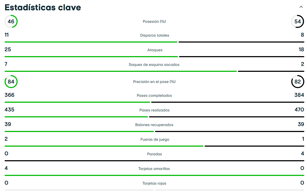Select the Saques de esquina sacados label
Screen dimensions: 307x193
click(x=154, y=65)
